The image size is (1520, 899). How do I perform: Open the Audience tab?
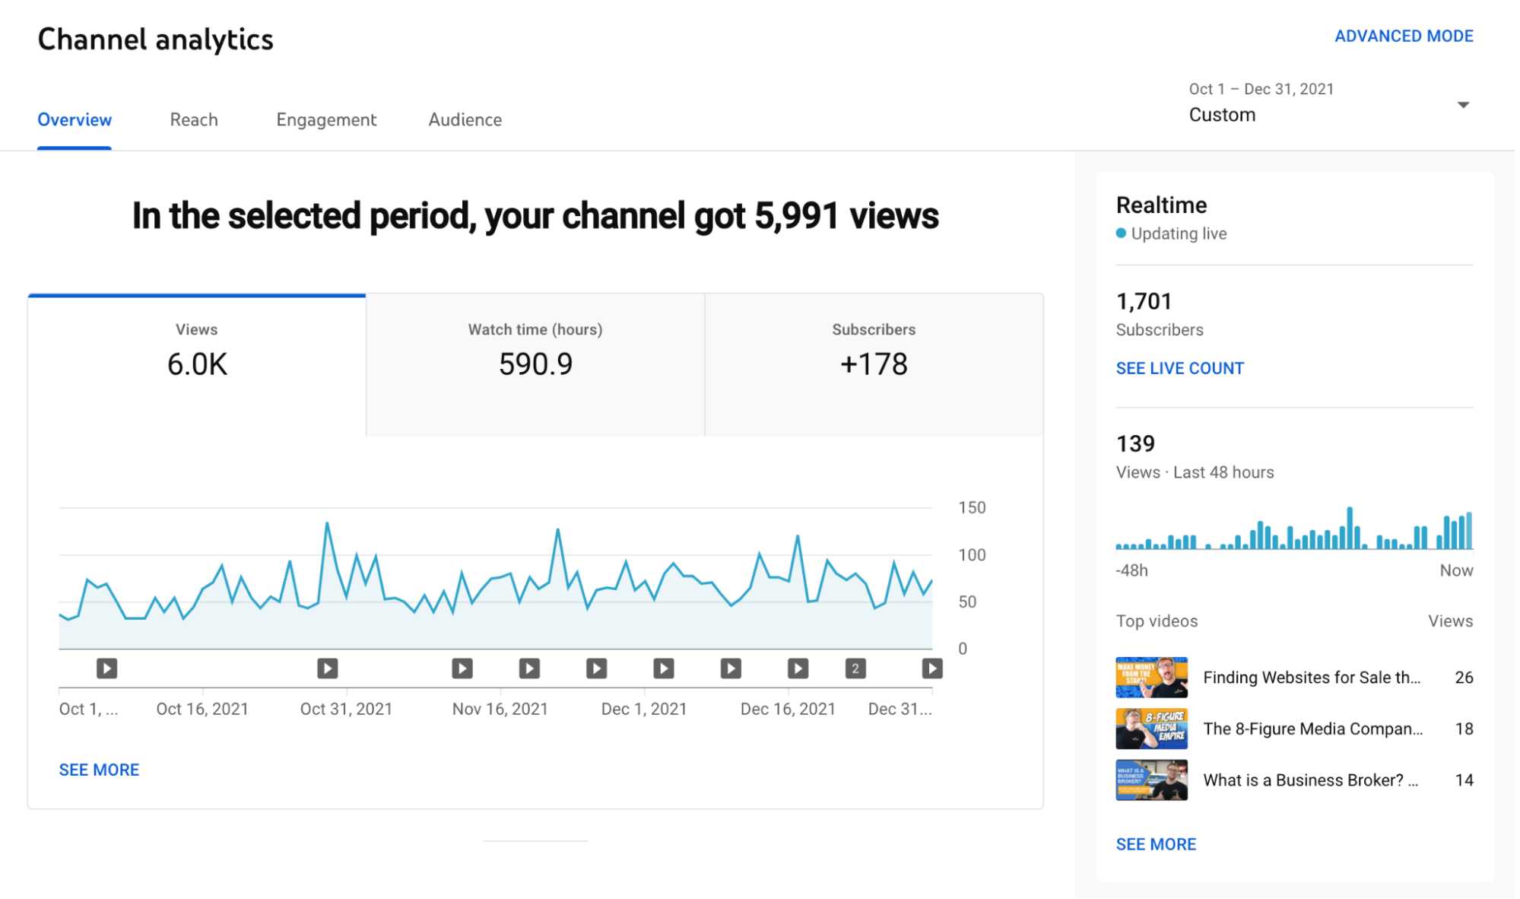[465, 119]
